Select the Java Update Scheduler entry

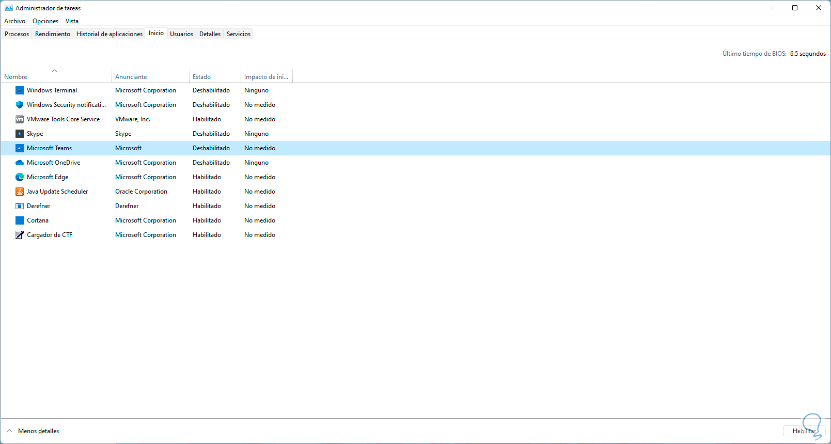(x=57, y=192)
